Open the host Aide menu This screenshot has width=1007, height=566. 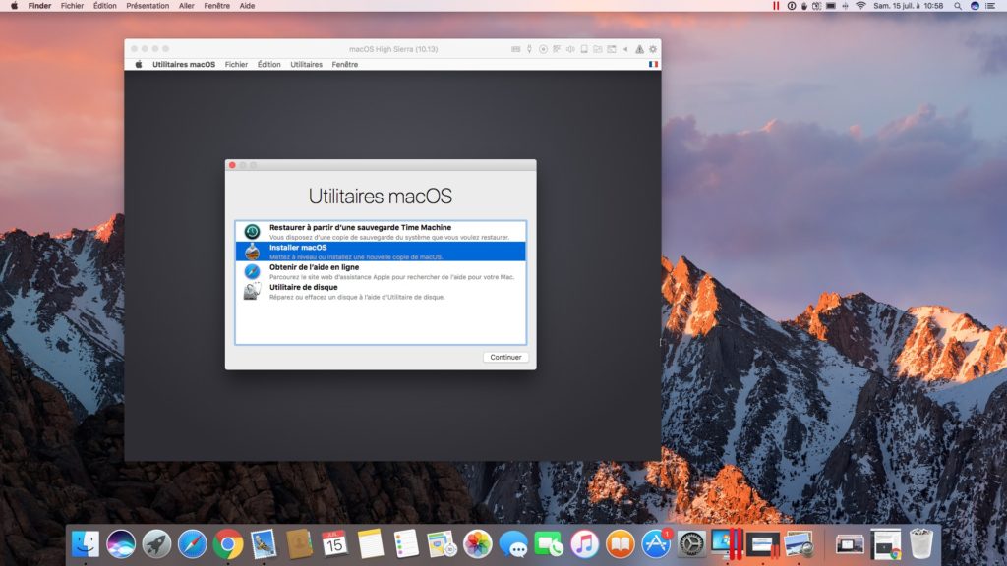coord(247,6)
